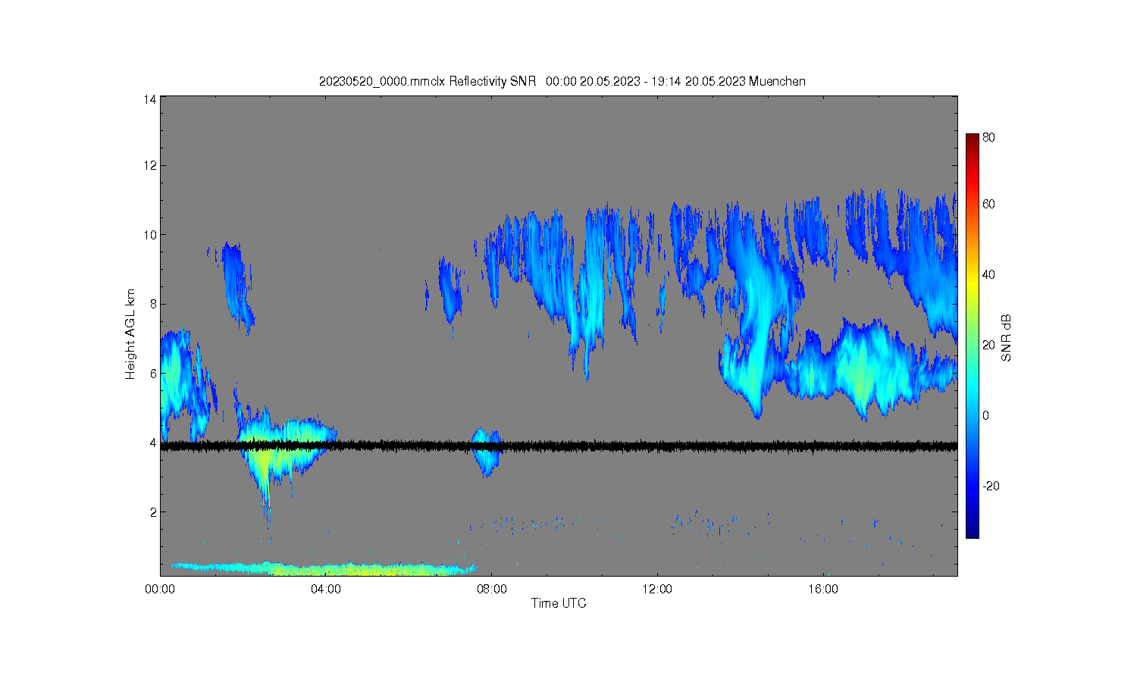Click the large cloud echo near 14:00 at 8 km
The image size is (1137, 682).
click(x=758, y=303)
